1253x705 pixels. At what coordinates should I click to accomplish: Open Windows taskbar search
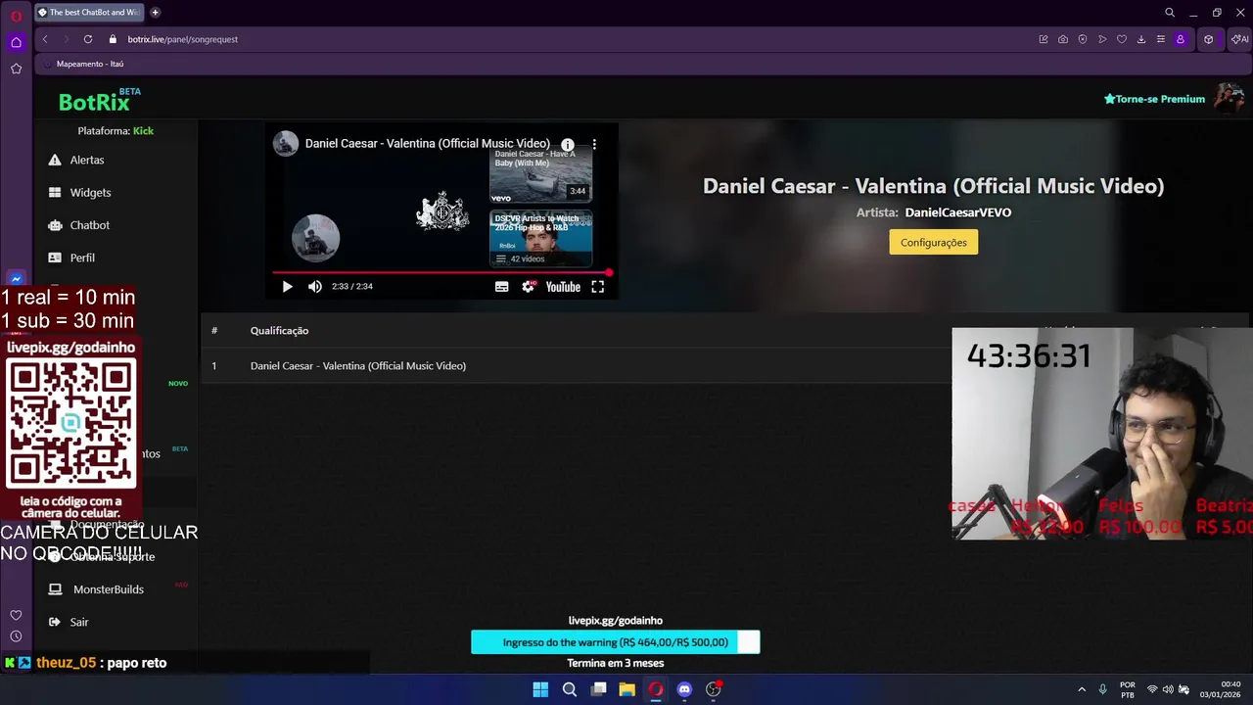(x=569, y=689)
